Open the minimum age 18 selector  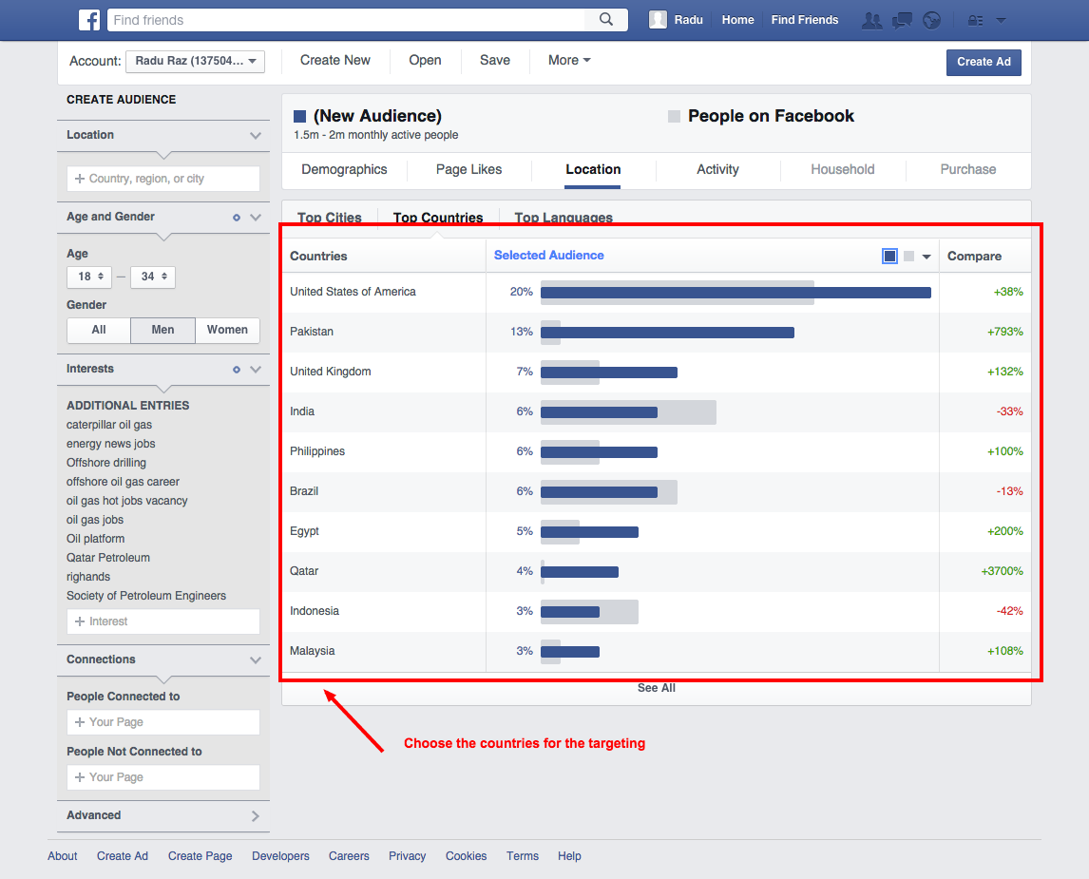[x=90, y=277]
